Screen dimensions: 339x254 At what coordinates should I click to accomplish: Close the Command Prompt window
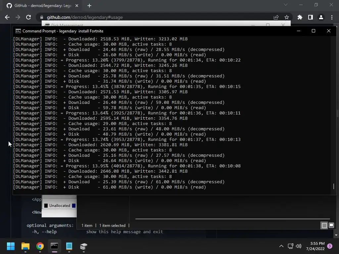coord(329,31)
